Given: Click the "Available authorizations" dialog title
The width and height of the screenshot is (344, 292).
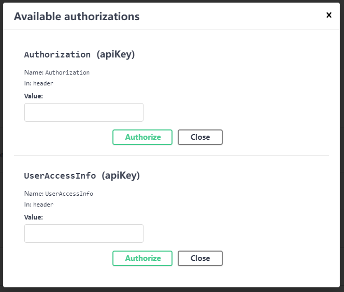Looking at the screenshot, I should [x=77, y=17].
